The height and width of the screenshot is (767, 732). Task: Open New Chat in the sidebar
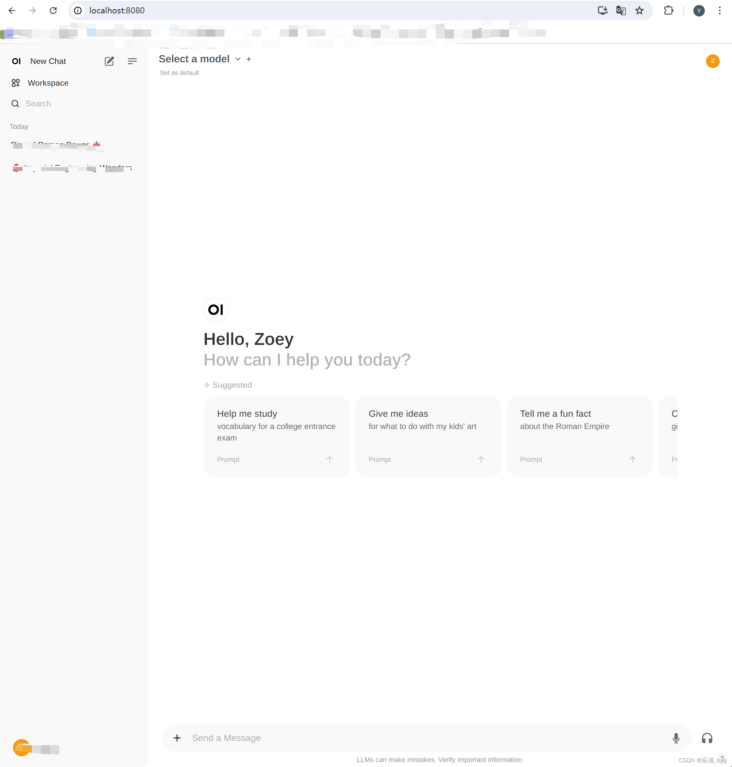tap(48, 61)
